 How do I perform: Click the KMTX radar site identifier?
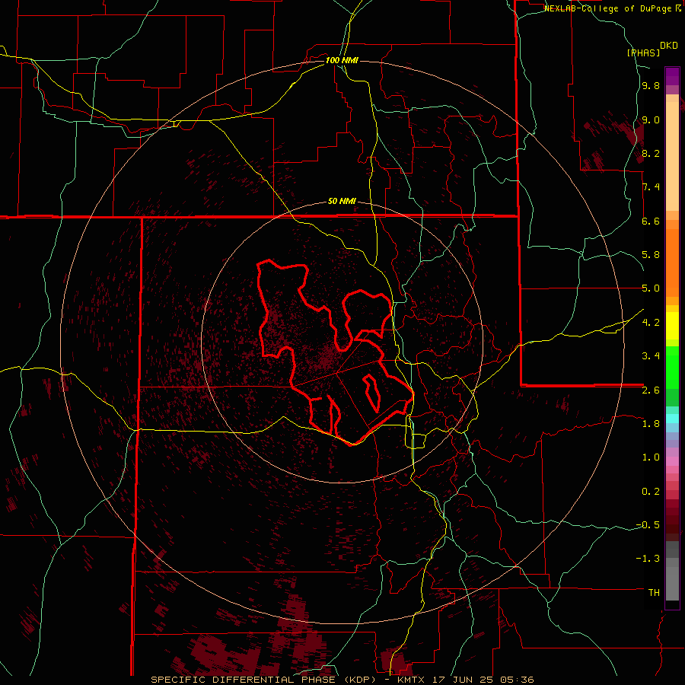click(x=413, y=680)
